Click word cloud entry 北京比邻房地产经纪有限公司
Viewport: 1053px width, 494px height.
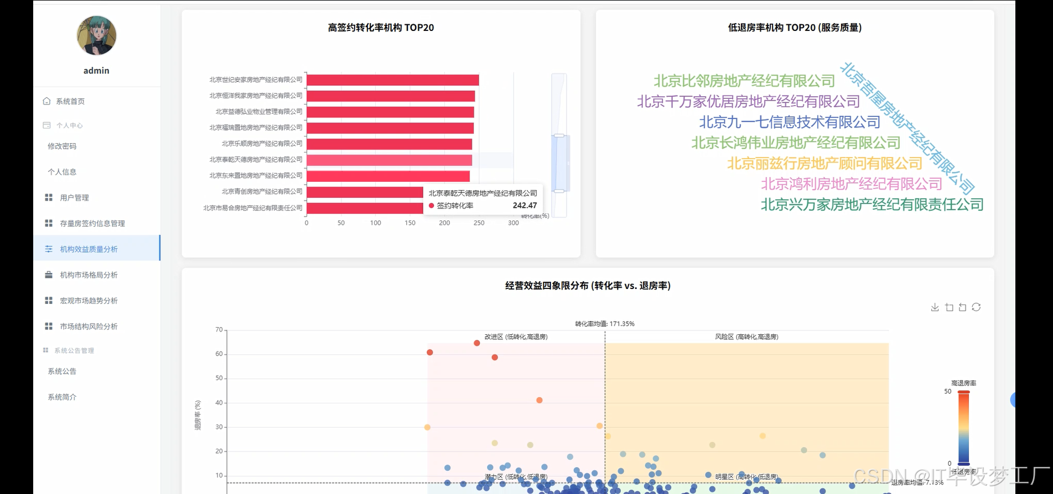pyautogui.click(x=744, y=81)
